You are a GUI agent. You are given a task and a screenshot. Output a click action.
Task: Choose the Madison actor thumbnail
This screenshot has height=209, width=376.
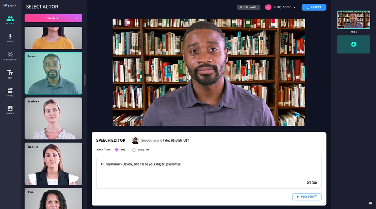53,118
